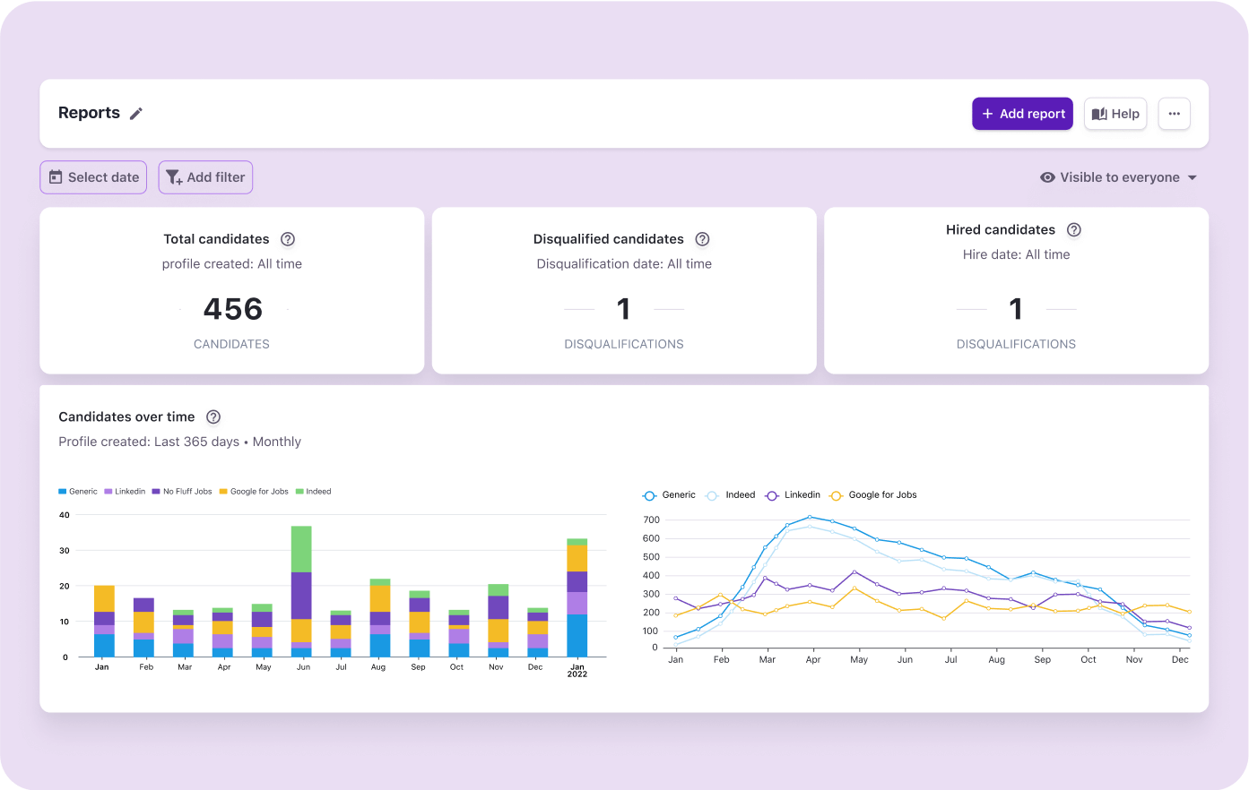The width and height of the screenshot is (1249, 790).
Task: Open the Select date picker
Action: tap(93, 177)
